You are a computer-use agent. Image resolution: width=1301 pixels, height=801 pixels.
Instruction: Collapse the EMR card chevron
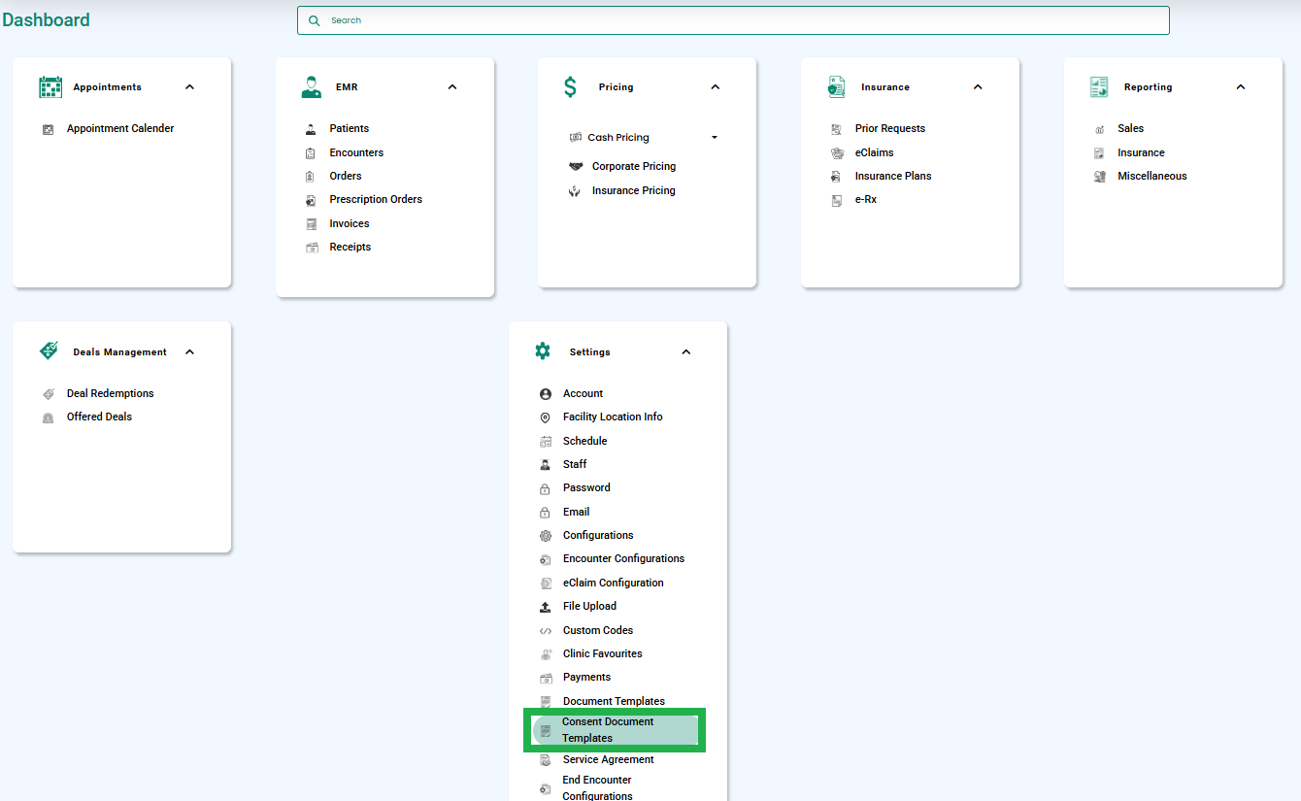[x=452, y=87]
